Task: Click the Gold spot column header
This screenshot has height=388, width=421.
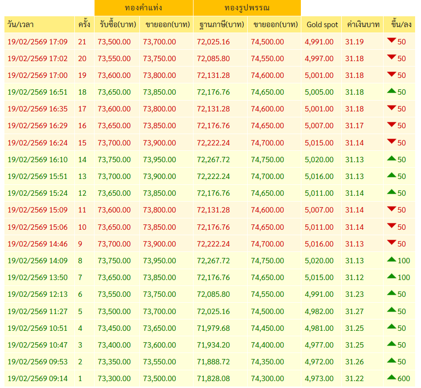Action: (x=322, y=25)
